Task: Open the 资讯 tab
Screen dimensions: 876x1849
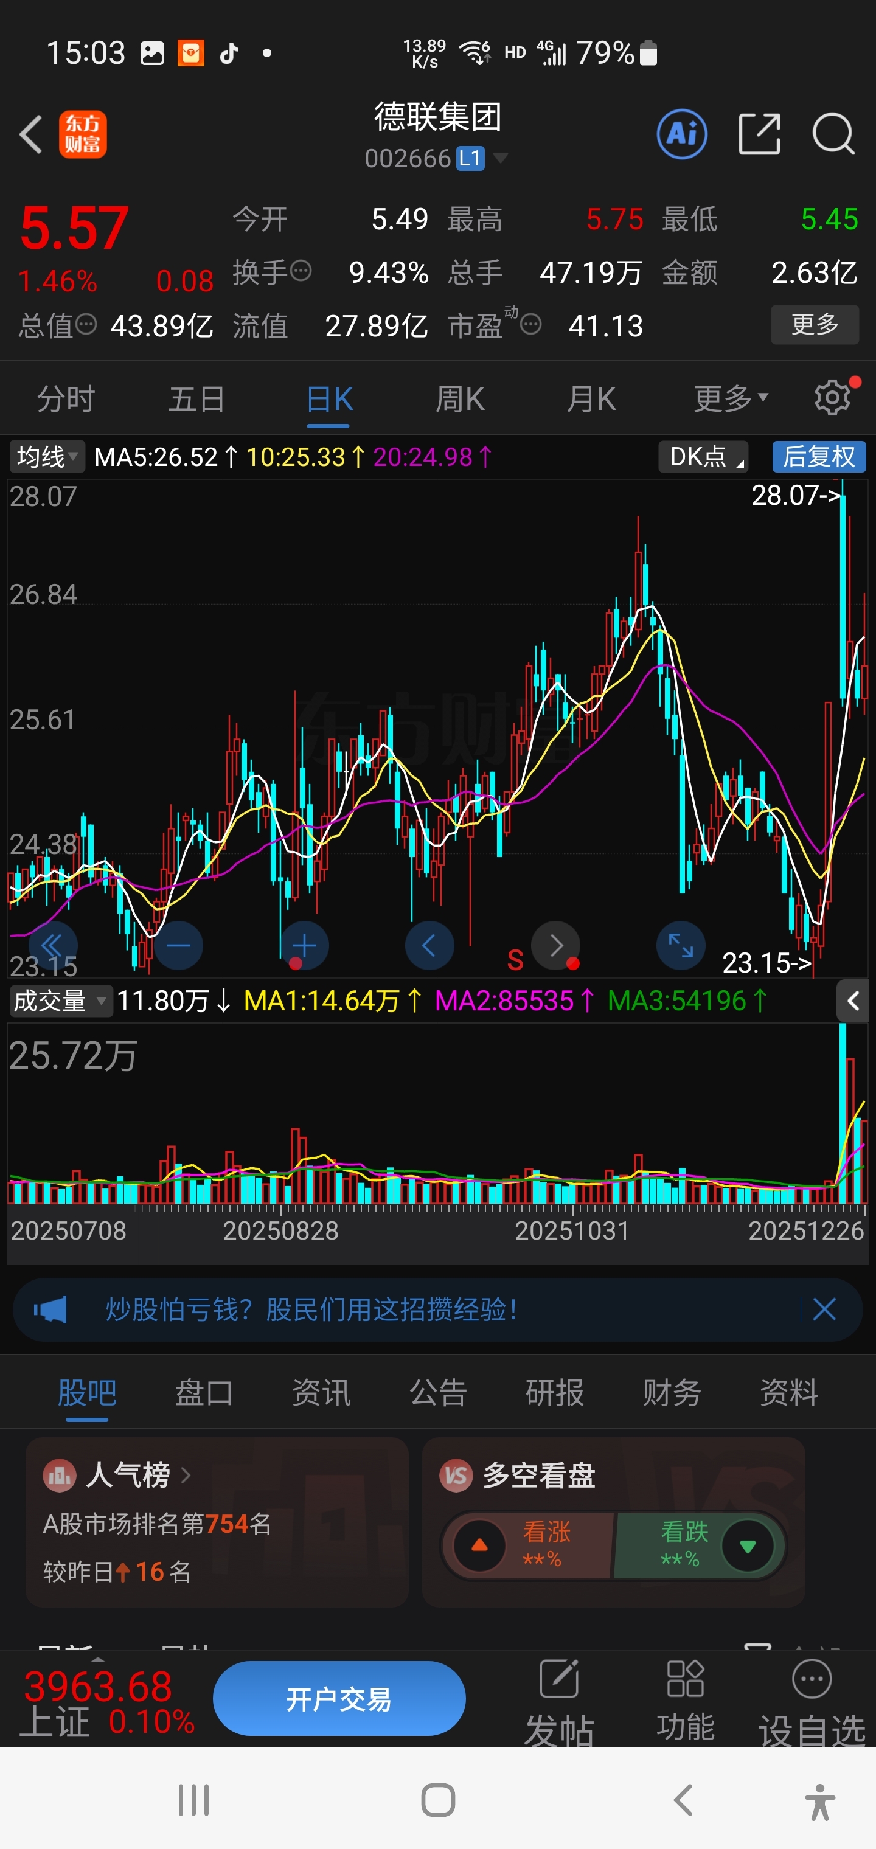Action: pyautogui.click(x=321, y=1392)
